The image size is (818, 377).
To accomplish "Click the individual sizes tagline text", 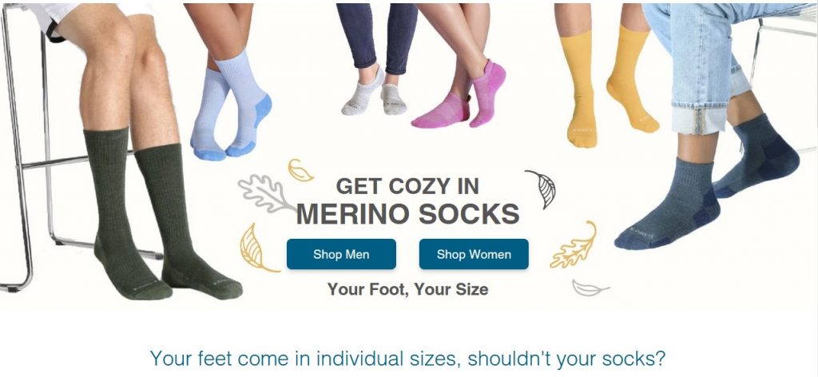I will (x=407, y=359).
